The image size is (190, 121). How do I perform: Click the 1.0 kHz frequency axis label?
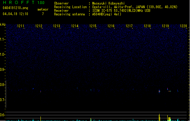tap(3, 54)
